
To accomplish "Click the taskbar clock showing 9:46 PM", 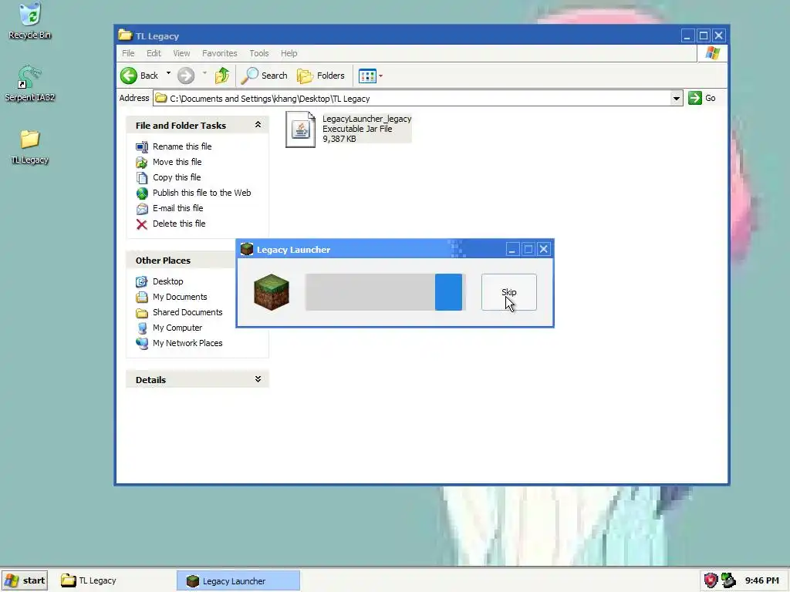I will pos(761,580).
